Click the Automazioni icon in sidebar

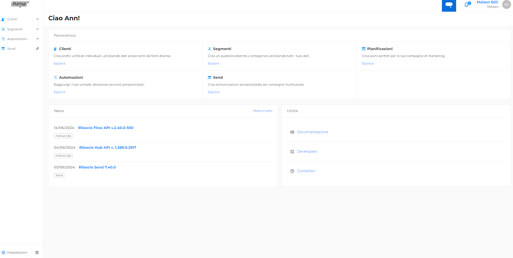3,39
